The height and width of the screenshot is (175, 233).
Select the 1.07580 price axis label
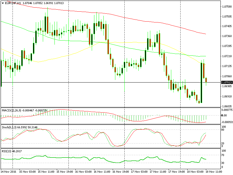click(x=227, y=6)
